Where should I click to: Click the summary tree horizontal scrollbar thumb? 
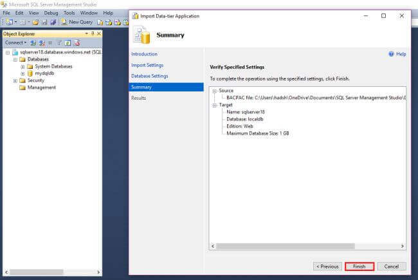pos(286,246)
